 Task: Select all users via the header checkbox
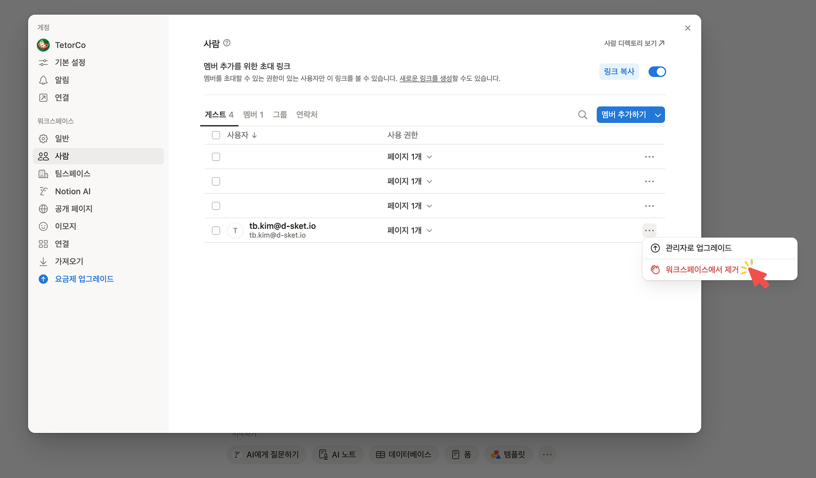pyautogui.click(x=216, y=135)
